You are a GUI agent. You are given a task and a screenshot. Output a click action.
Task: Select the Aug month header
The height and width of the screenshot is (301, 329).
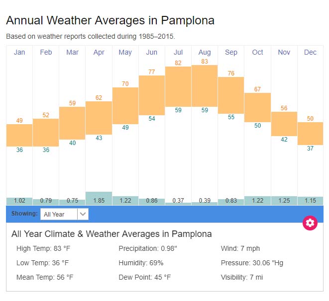click(x=205, y=52)
